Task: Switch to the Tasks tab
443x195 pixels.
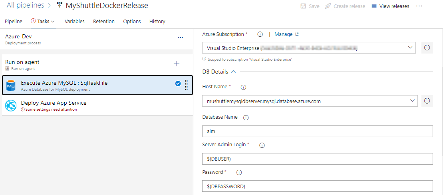Action: point(43,22)
